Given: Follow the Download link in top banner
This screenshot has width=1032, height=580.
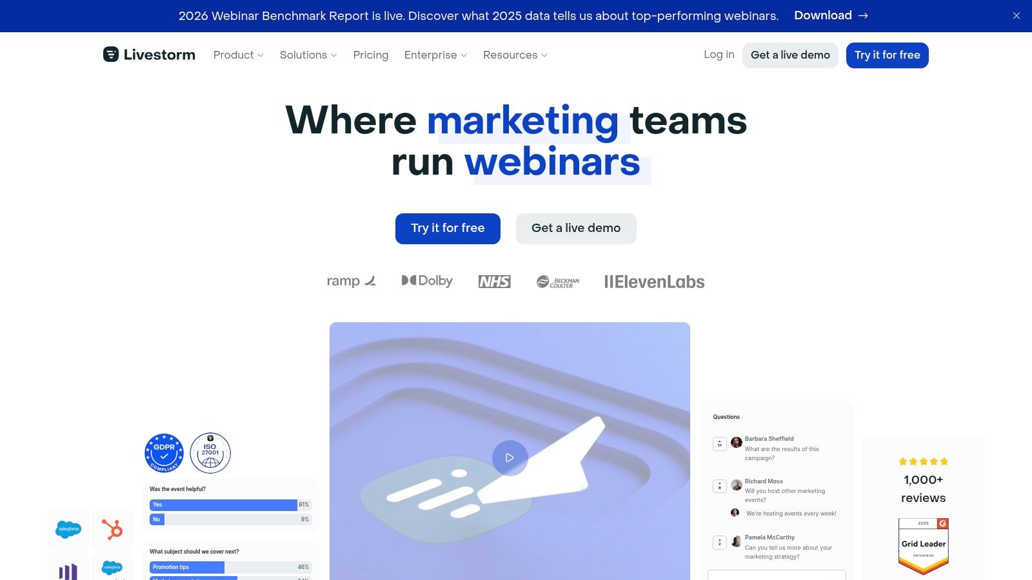Looking at the screenshot, I should coord(831,15).
